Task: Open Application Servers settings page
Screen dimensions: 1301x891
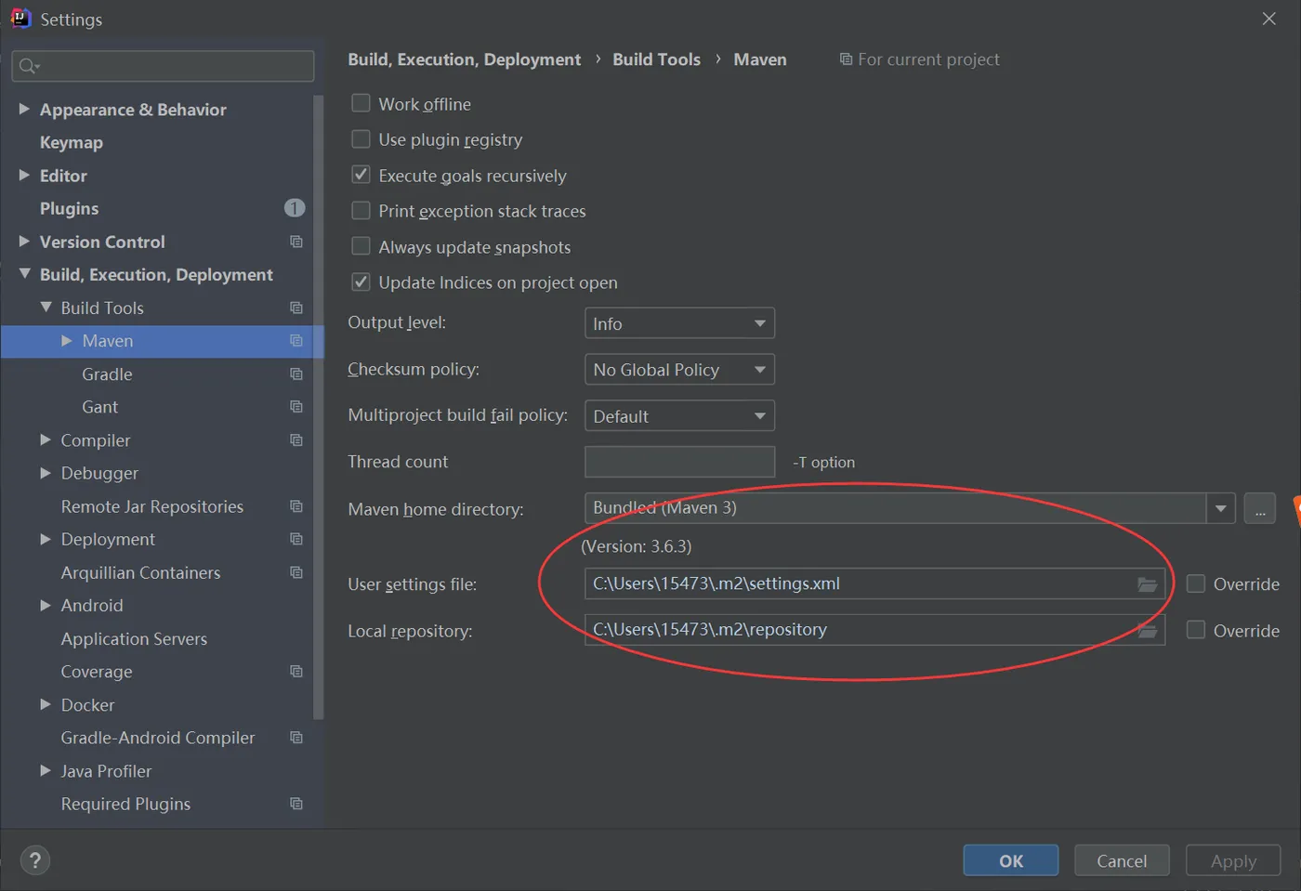Action: 134,638
